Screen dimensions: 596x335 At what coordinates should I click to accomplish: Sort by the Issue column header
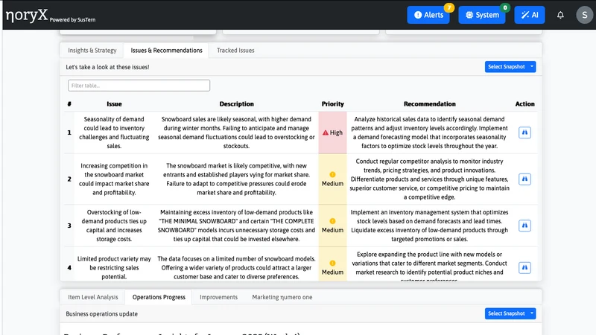click(114, 104)
